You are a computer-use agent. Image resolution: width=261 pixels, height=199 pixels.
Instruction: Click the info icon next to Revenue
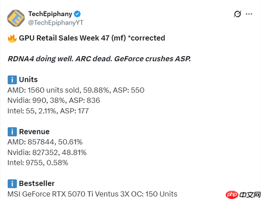click(12, 132)
